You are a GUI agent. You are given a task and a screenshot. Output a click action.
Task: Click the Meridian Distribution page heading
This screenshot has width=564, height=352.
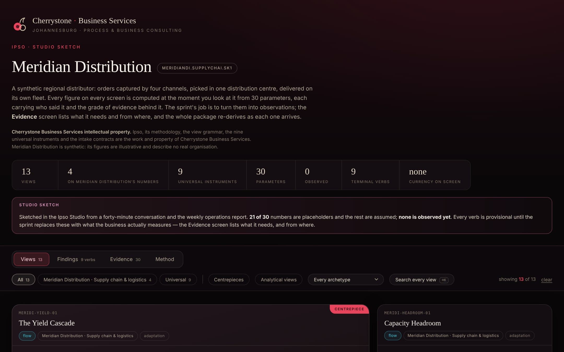tap(81, 67)
